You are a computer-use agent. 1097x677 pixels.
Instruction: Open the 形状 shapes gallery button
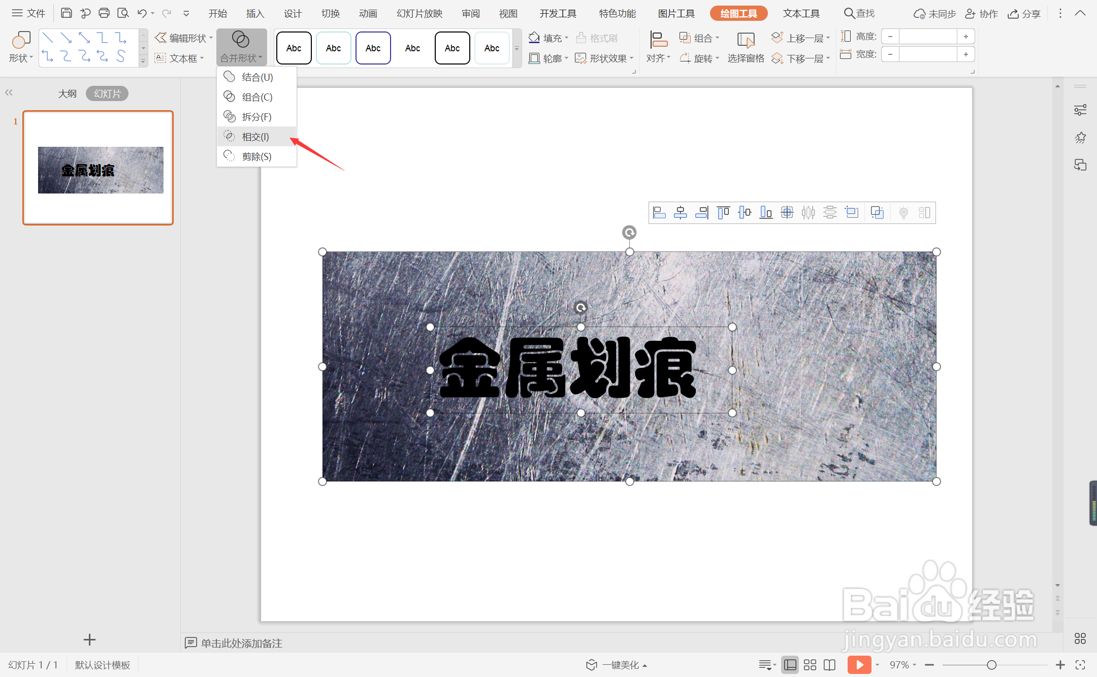pos(20,47)
